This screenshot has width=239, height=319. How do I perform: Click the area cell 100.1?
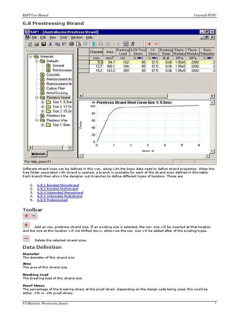pyautogui.click(x=110, y=66)
